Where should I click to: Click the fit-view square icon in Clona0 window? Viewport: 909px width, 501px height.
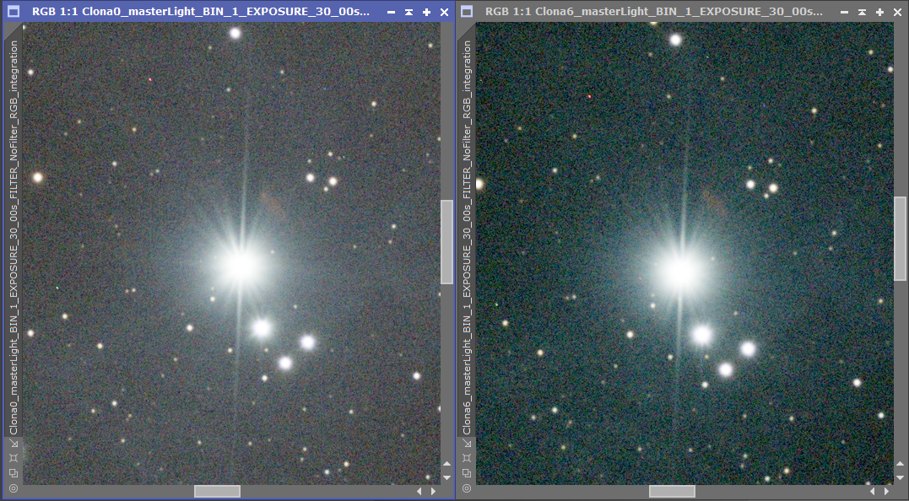pos(14,457)
